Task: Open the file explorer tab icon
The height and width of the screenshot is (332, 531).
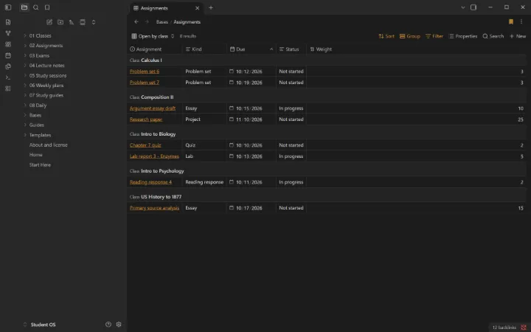Action: (24, 7)
